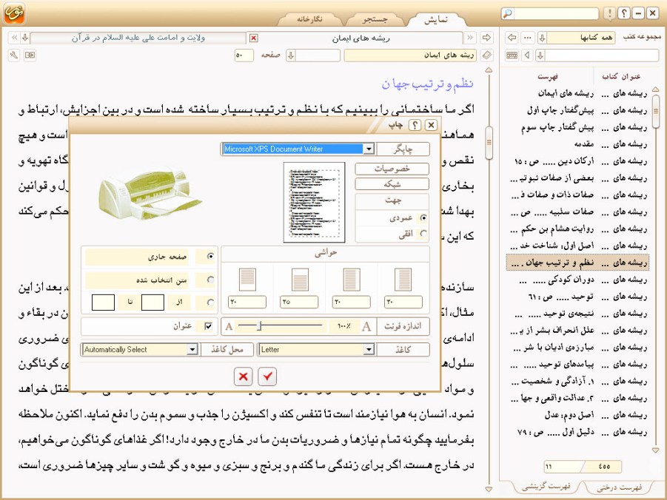This screenshot has height=500, width=667.
Task: Click the go-to icon next to the wrench
Action: pos(30,55)
